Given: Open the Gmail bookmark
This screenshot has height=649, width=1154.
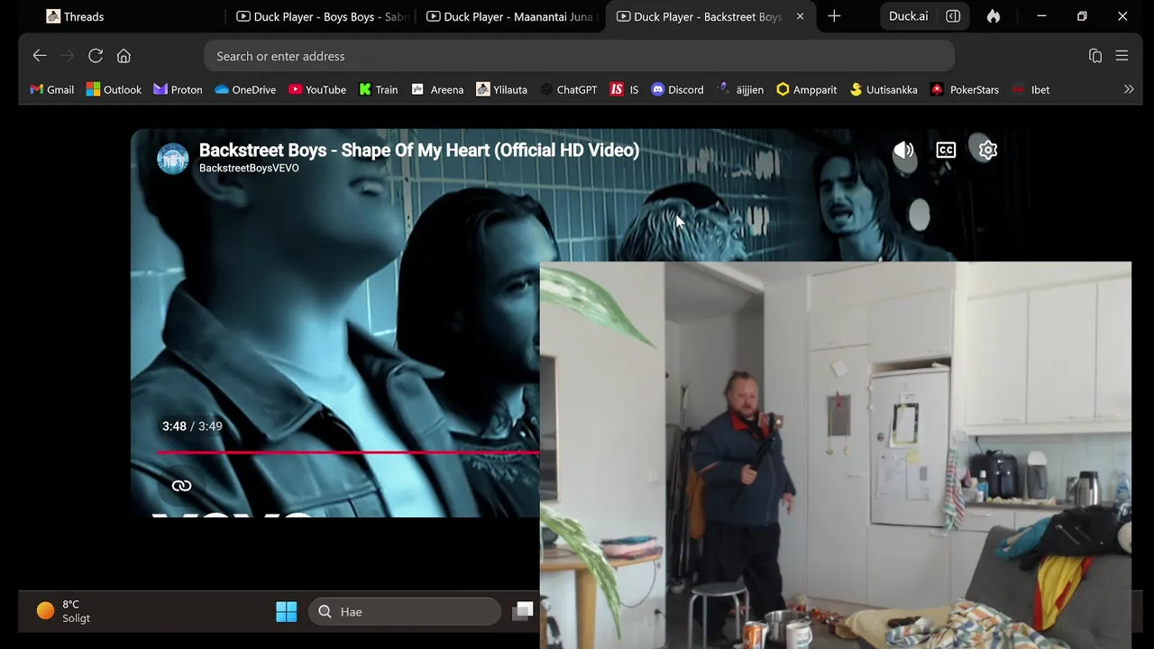Looking at the screenshot, I should 52,89.
